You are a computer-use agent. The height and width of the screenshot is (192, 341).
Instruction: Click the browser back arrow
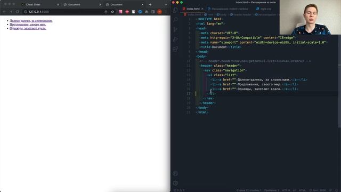(x=5, y=12)
